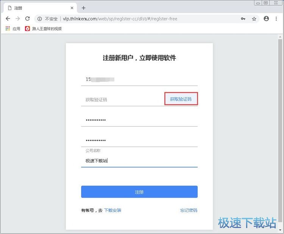Click the blue 注册 submit button
Image resolution: width=284 pixels, height=234 pixels.
click(139, 192)
